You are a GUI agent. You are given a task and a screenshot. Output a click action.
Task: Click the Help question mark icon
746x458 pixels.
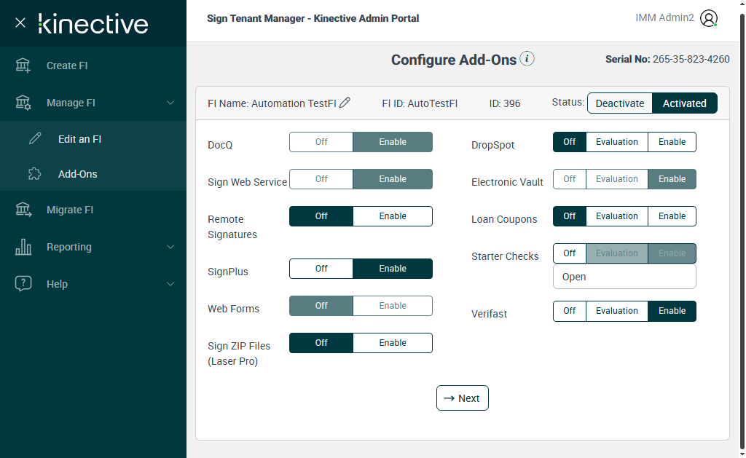coord(23,283)
